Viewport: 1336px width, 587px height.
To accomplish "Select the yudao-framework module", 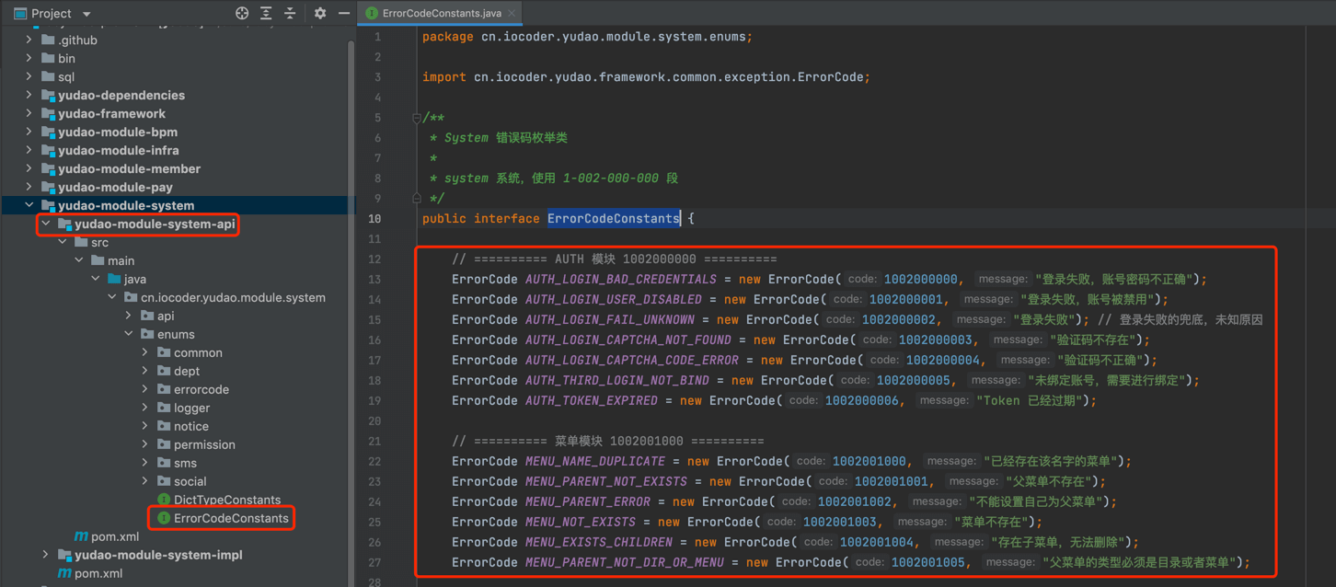I will [x=111, y=114].
